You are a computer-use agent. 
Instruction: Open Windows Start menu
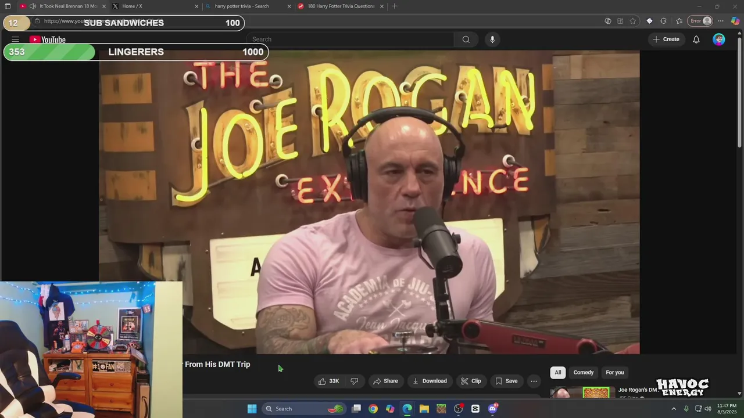pyautogui.click(x=252, y=409)
